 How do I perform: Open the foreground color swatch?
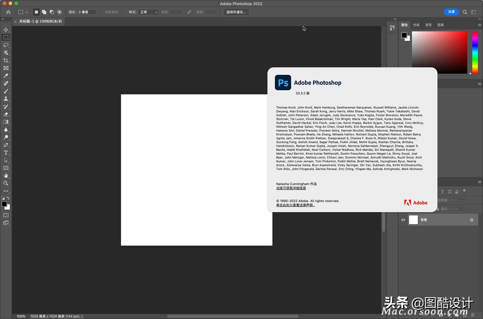4,204
